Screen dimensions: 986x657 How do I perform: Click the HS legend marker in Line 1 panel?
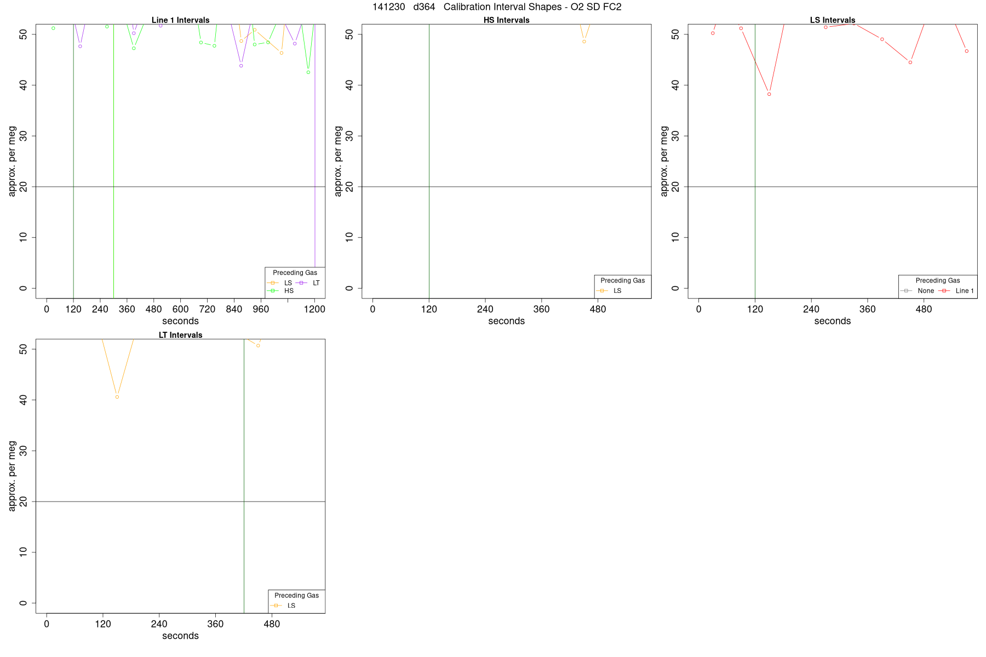pyautogui.click(x=273, y=291)
